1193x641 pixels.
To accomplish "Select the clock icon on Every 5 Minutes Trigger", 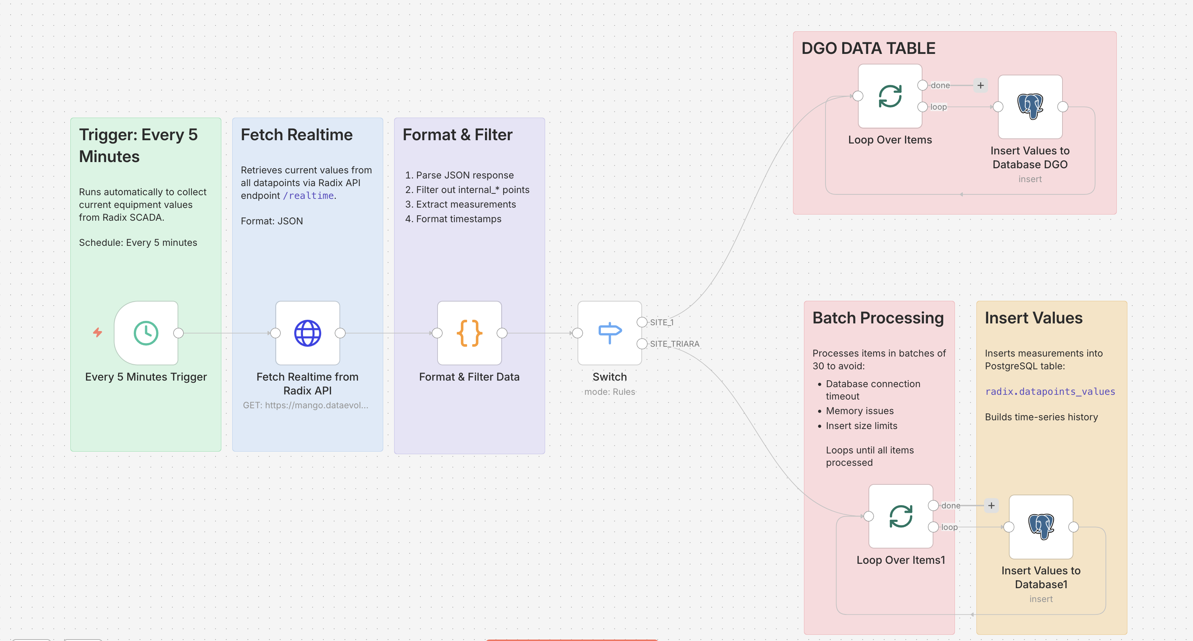I will (145, 333).
